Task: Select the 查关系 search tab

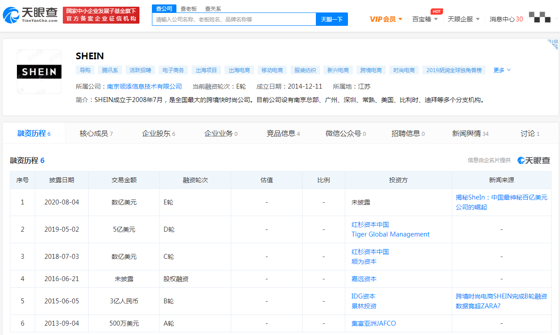Action: (x=213, y=8)
